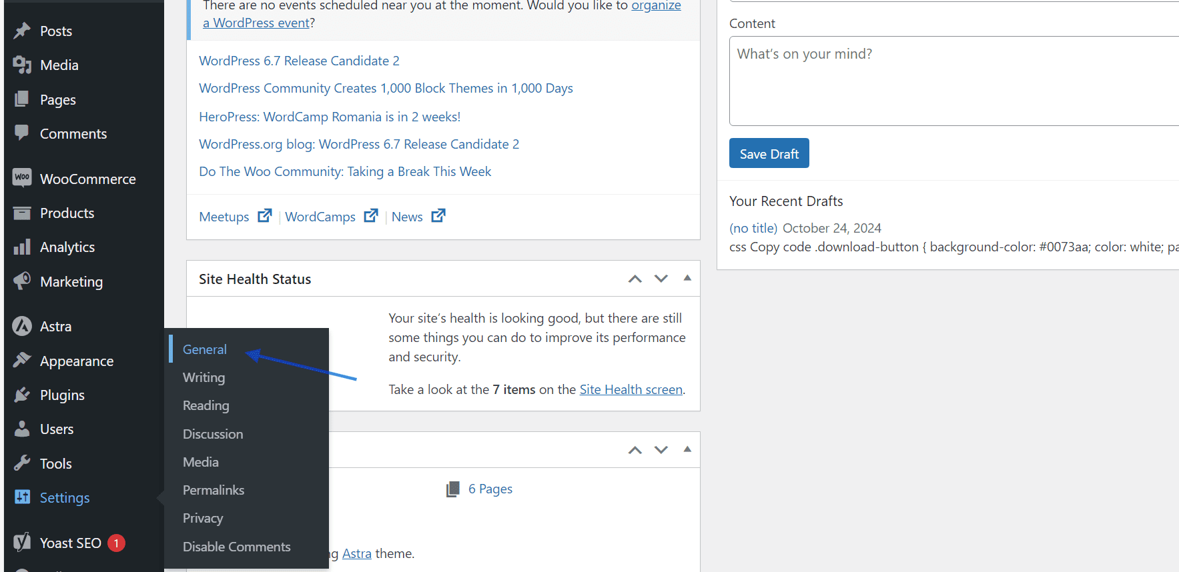Choose Disable Comments in Settings submenu
Image resolution: width=1179 pixels, height=572 pixels.
[x=236, y=547]
